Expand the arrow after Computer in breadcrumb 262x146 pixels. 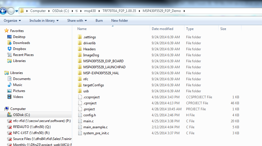[x=49, y=11]
